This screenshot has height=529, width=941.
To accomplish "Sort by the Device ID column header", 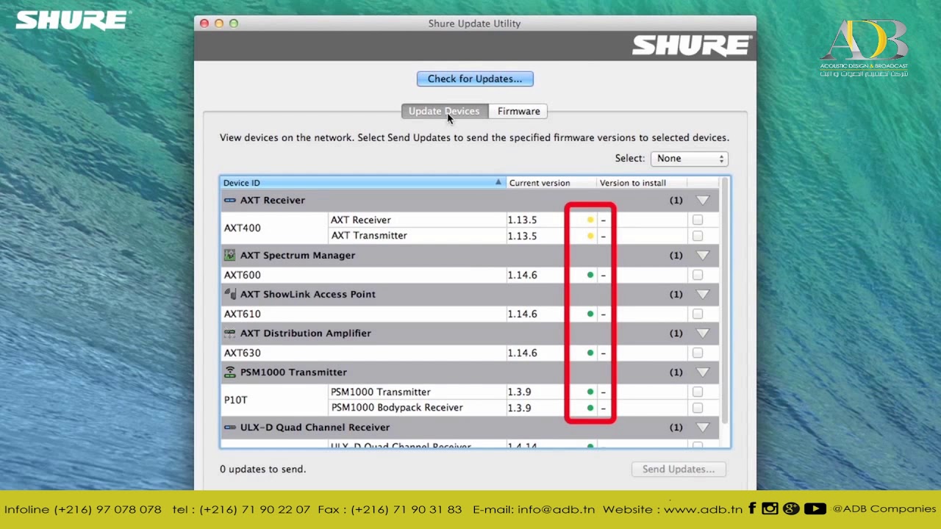I will [363, 183].
